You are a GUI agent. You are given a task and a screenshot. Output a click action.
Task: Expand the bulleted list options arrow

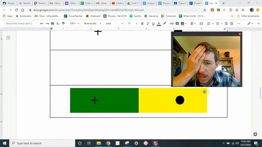coord(221,24)
